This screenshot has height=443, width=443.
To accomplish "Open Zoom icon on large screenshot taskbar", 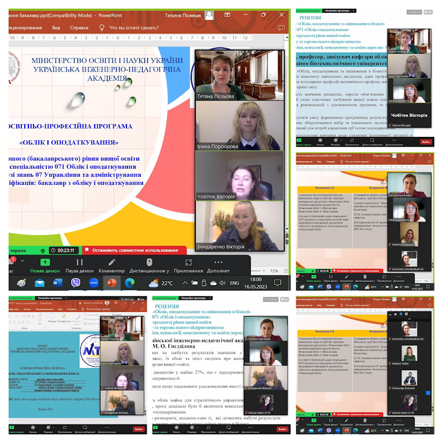I will (94, 283).
